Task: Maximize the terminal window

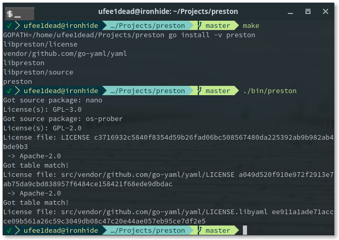Action: [x=308, y=11]
